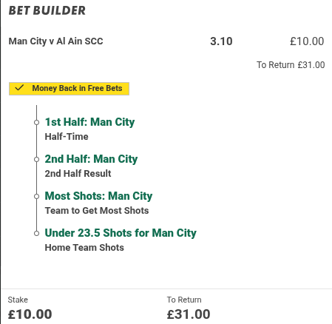Click the circle marker beside 1st Half: Man City
This screenshot has height=324, width=332.
pyautogui.click(x=36, y=122)
